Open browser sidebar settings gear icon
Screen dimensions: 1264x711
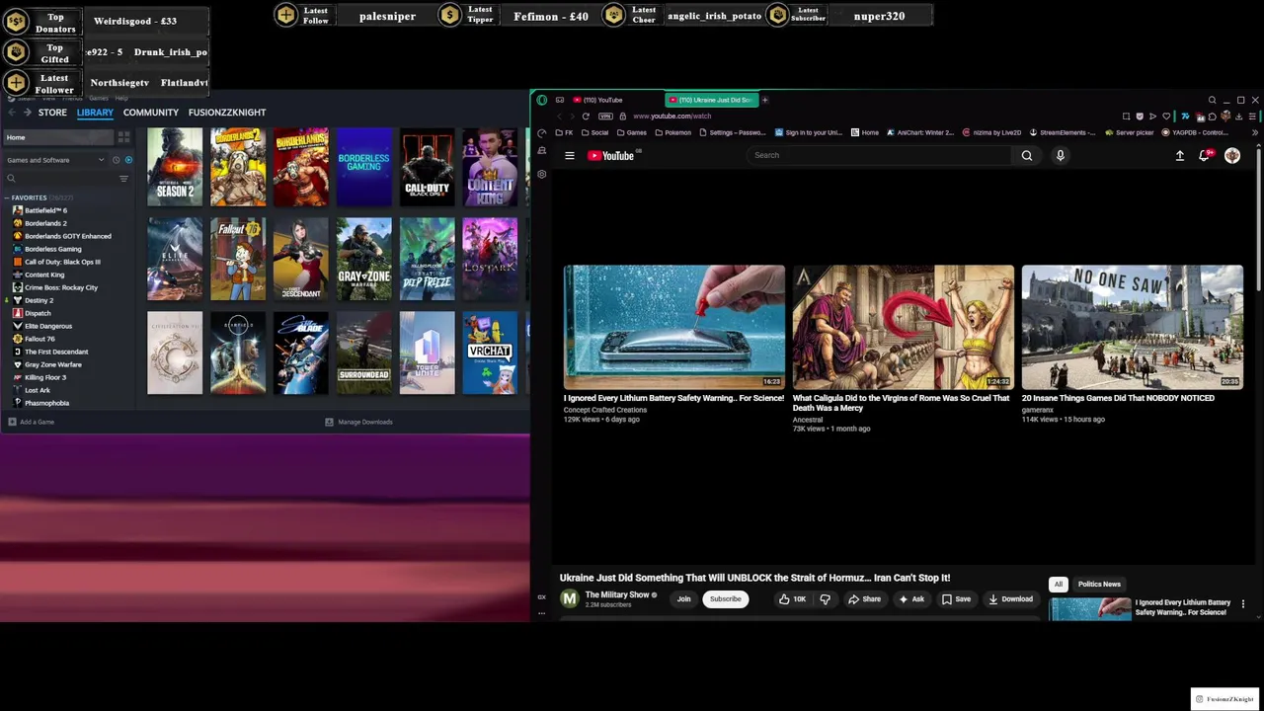pyautogui.click(x=541, y=174)
